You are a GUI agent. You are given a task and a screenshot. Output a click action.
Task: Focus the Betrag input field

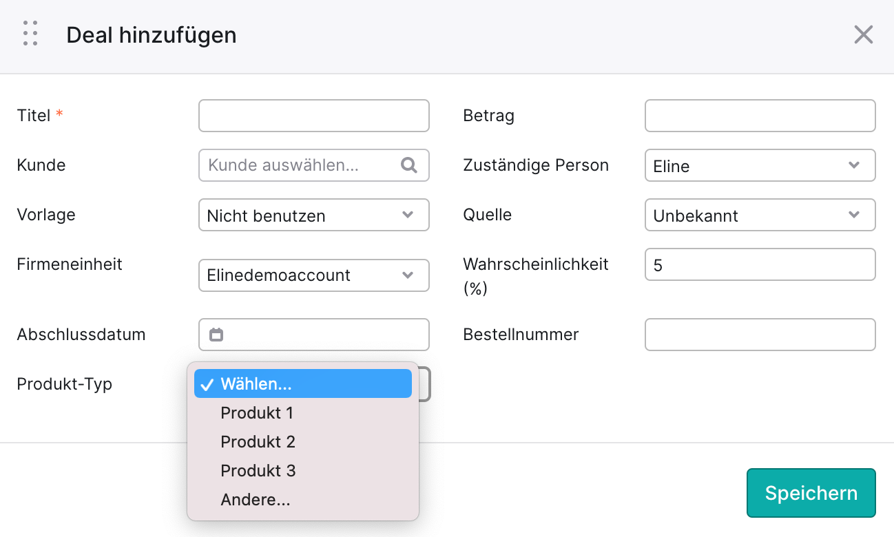760,116
